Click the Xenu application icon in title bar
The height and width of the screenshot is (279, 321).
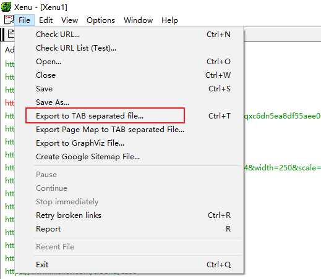point(6,7)
